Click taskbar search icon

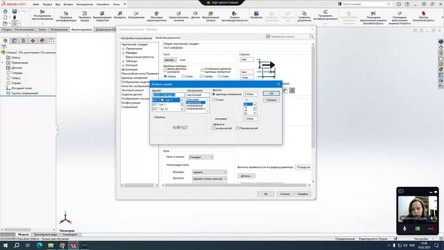pos(17,245)
